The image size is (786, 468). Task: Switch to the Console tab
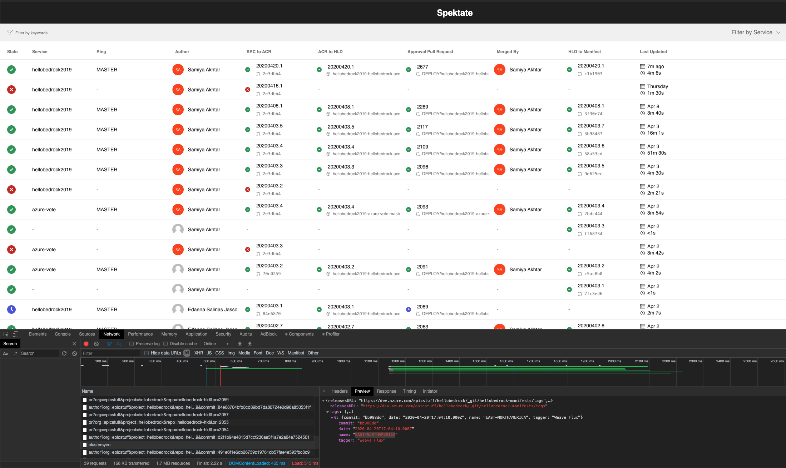(63, 334)
